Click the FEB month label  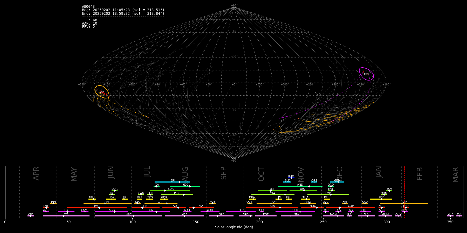click(420, 173)
